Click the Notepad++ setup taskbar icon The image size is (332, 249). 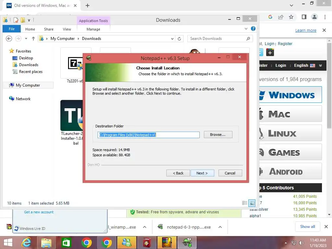[187, 243]
